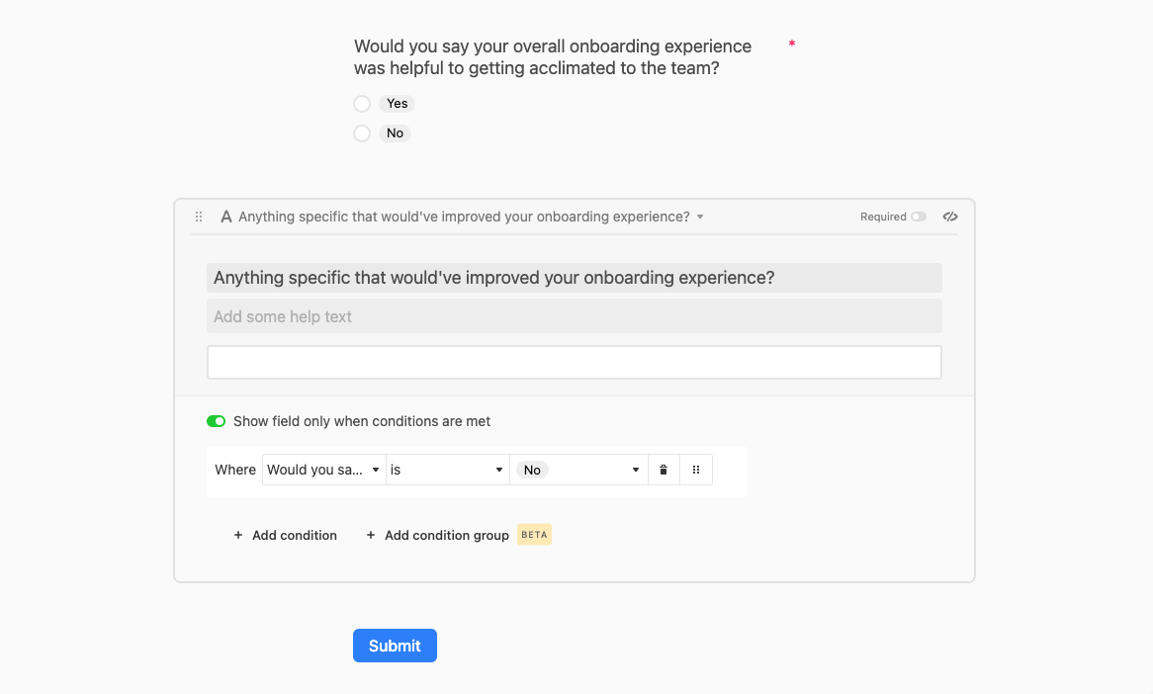Toggle the Required switch

coord(919,217)
